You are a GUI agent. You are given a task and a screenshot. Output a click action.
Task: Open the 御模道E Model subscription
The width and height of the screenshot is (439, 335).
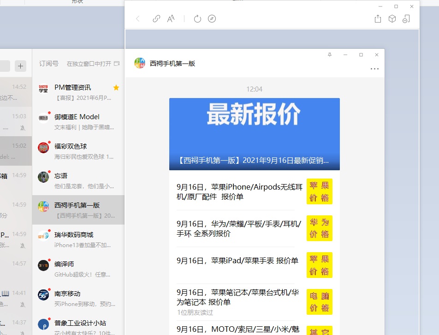[78, 121]
